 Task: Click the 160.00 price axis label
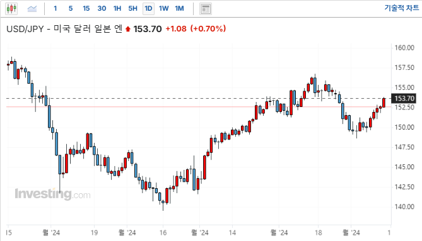[x=404, y=48]
